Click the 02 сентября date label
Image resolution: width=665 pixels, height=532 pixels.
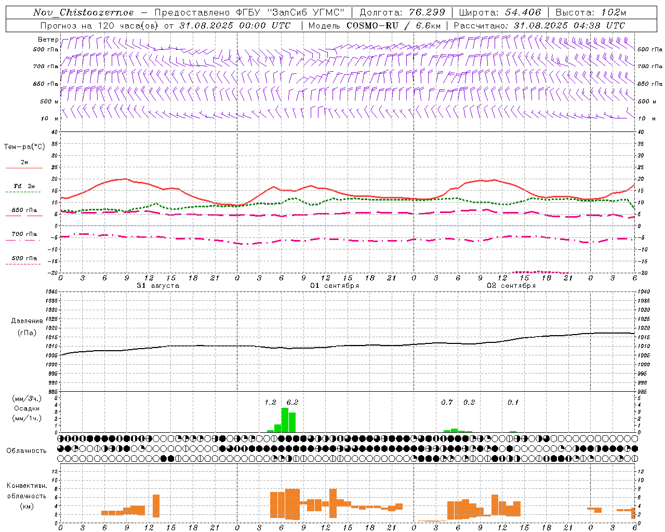511,286
